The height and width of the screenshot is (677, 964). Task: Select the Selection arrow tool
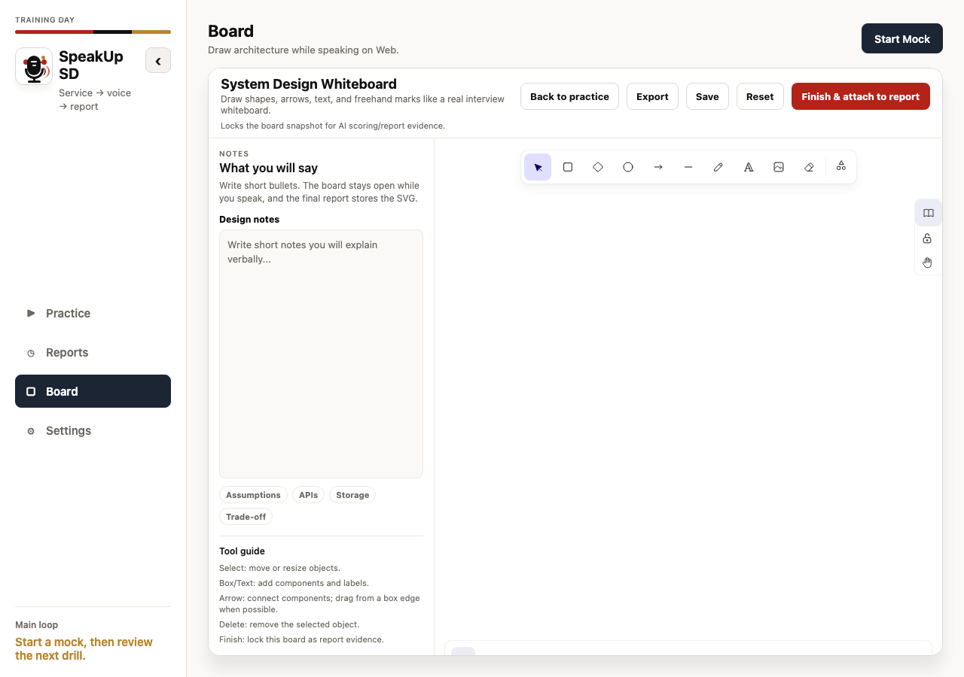[x=538, y=167]
